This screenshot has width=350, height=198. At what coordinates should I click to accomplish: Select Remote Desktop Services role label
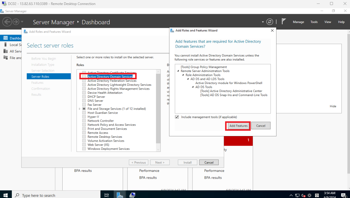coord(105,137)
